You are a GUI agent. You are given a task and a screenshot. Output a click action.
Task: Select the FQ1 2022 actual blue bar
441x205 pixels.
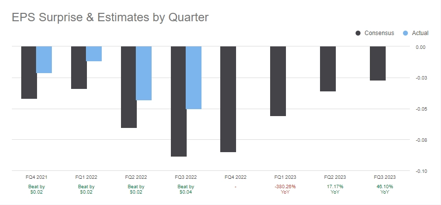94,54
